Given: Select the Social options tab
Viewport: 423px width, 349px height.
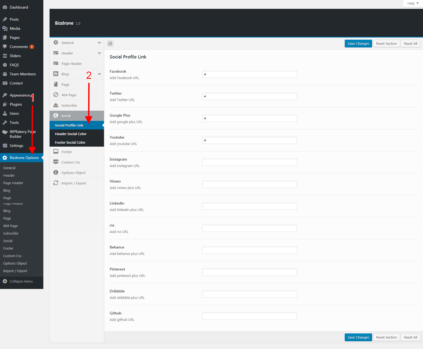Looking at the screenshot, I should [77, 116].
